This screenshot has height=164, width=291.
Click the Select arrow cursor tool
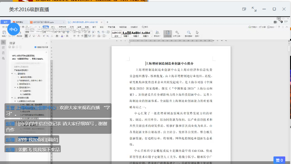point(197,33)
